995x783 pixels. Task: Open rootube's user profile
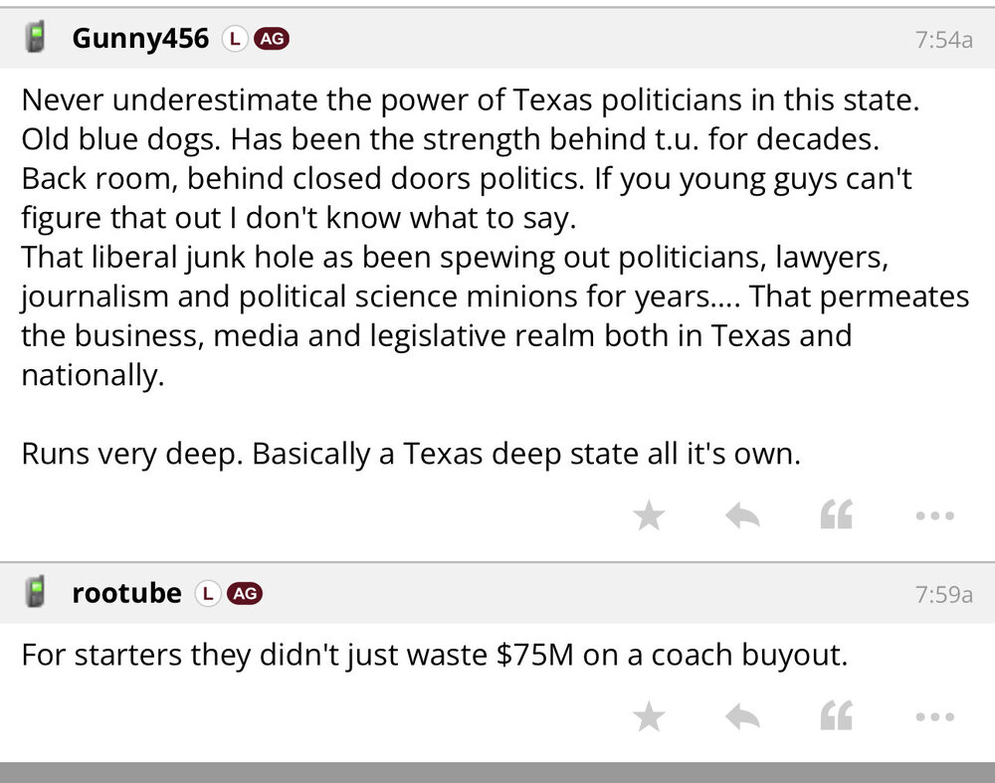point(126,594)
